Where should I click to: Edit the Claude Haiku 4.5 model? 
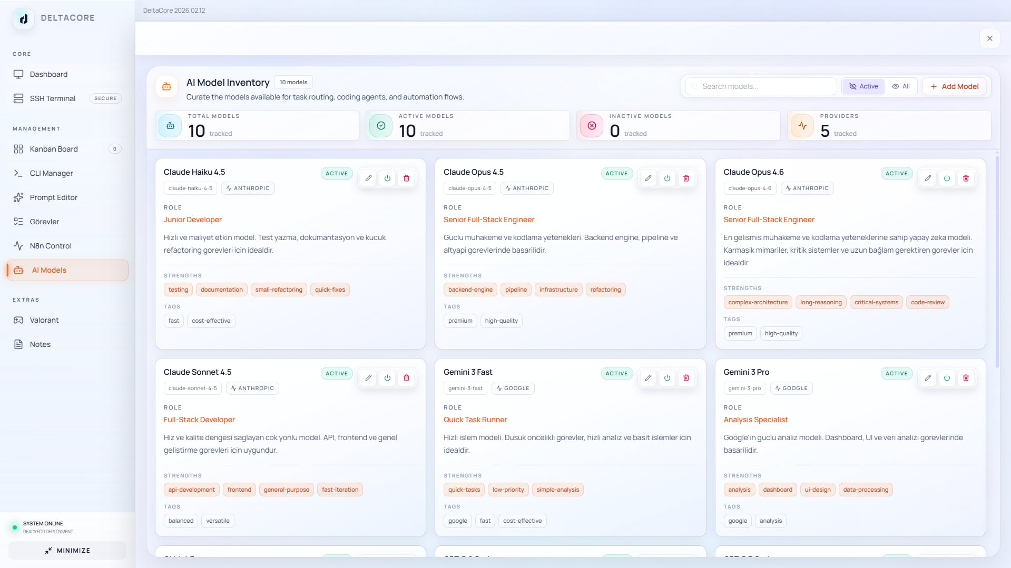pos(368,178)
